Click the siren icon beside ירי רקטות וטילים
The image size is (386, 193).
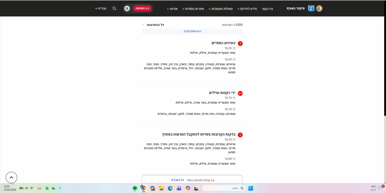(240, 93)
